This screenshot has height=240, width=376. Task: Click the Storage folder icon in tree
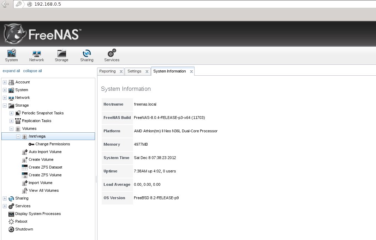pos(11,106)
